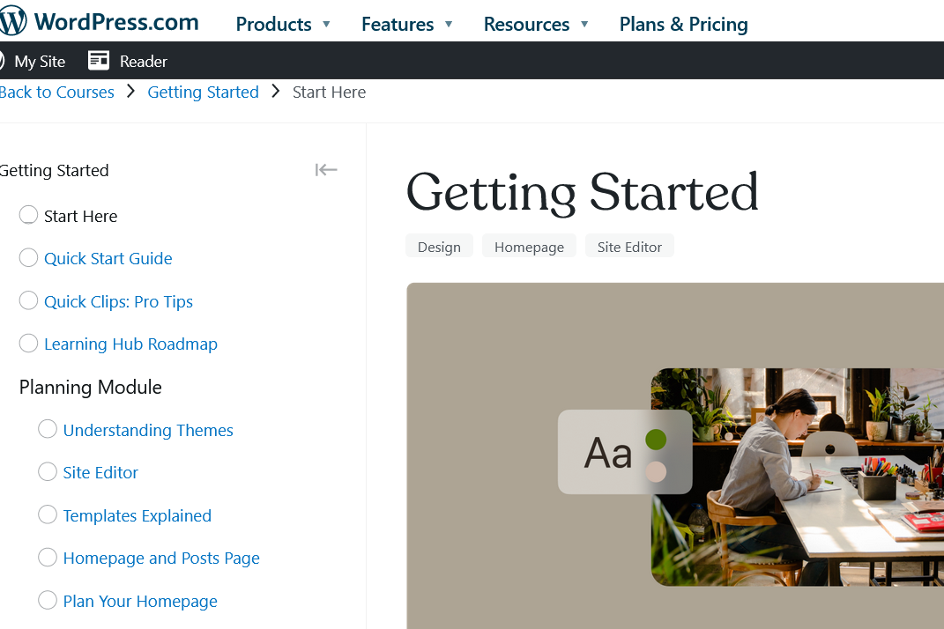944x629 pixels.
Task: Mark the Start Here lesson circle
Action: 29,216
